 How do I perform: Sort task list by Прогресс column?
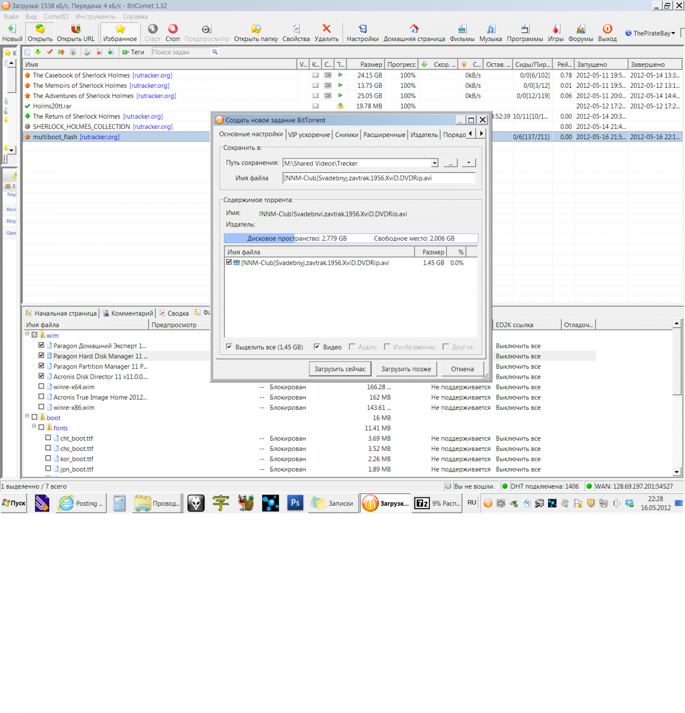401,65
